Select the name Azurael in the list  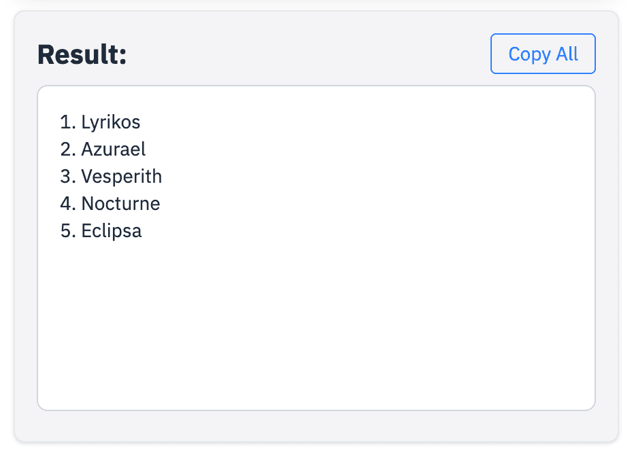[x=113, y=149]
